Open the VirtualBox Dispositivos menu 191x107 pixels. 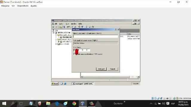click(23, 6)
